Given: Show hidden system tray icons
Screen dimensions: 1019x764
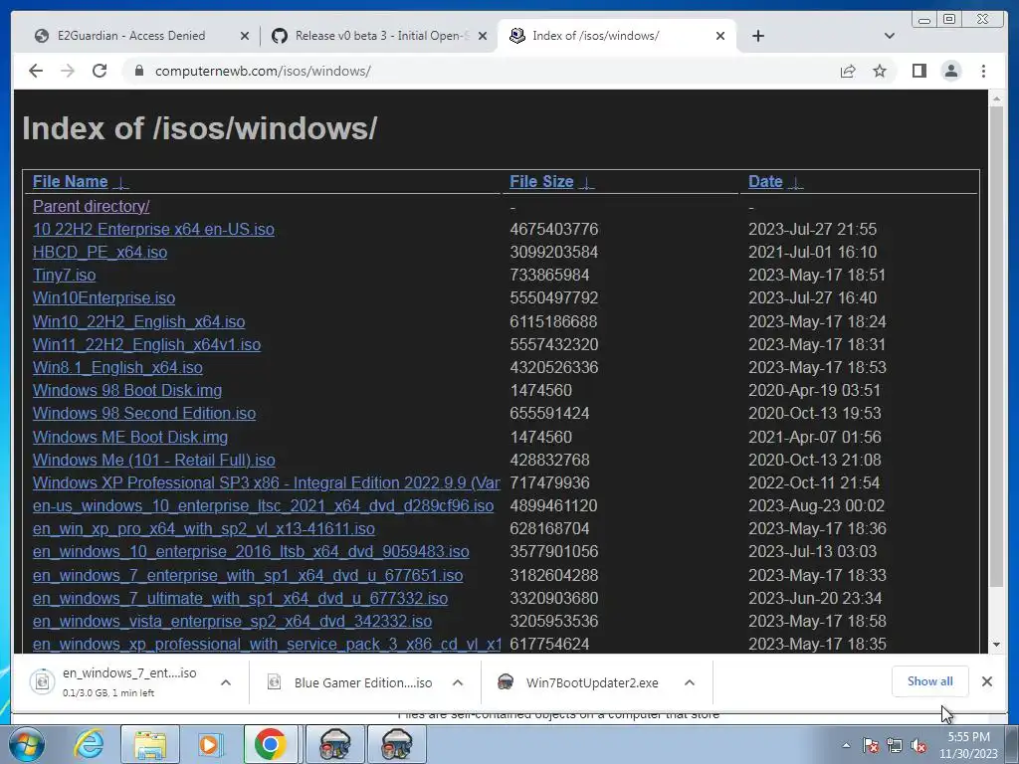Looking at the screenshot, I should pos(846,745).
